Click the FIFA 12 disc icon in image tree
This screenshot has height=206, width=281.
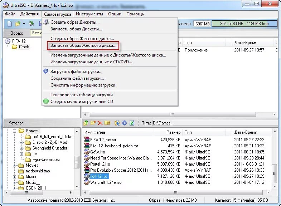click(8, 41)
